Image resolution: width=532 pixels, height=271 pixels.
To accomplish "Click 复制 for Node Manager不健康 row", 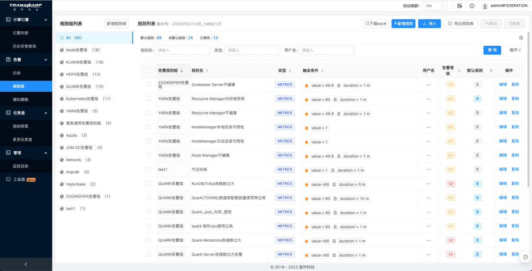I will pos(515,155).
